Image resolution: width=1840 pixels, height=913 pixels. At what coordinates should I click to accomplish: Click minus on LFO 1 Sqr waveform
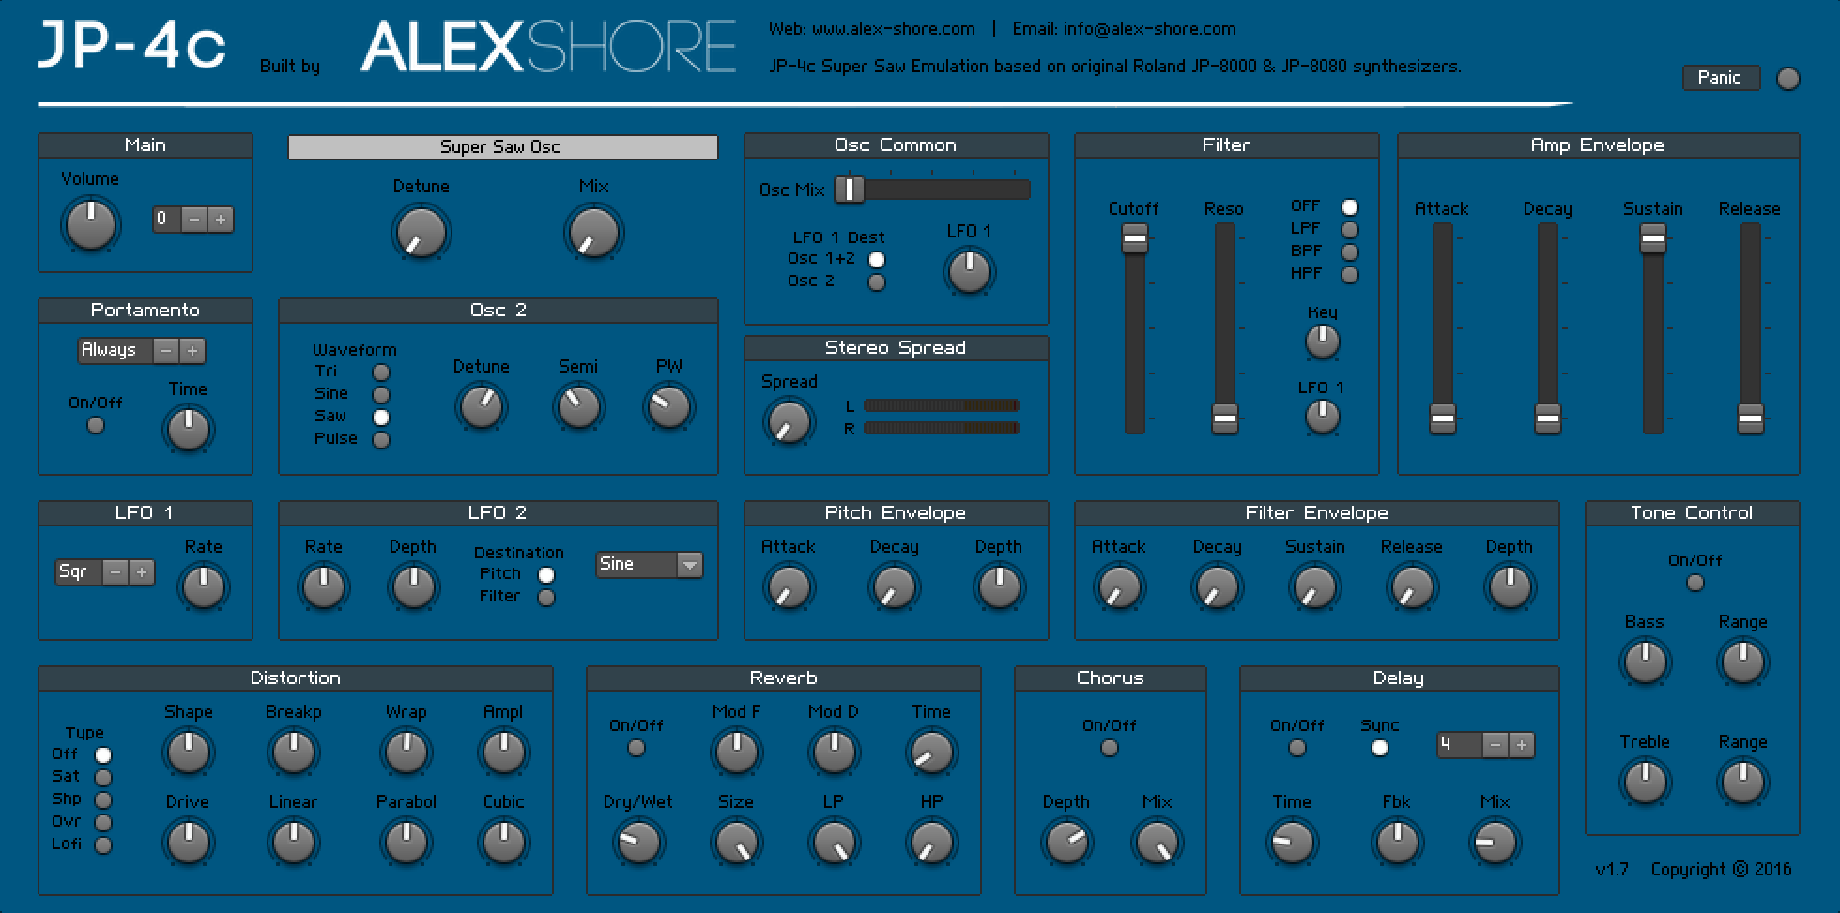115,572
